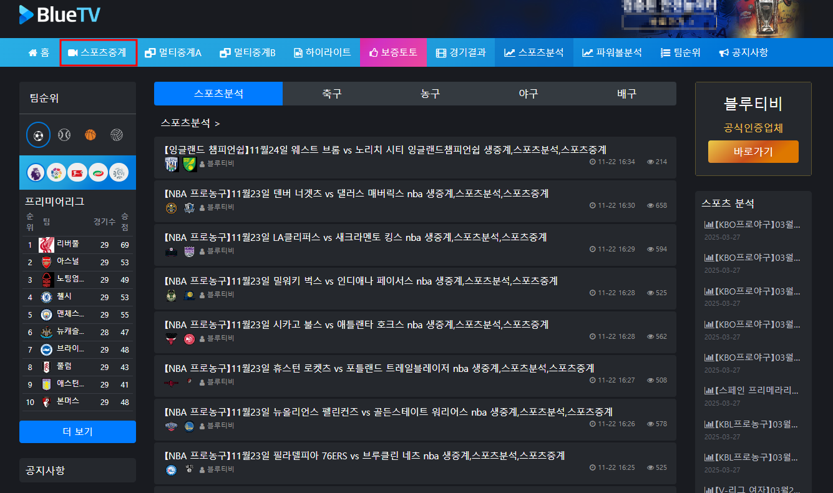Choose the La Liga league icon
This screenshot has width=833, height=493.
click(x=57, y=173)
